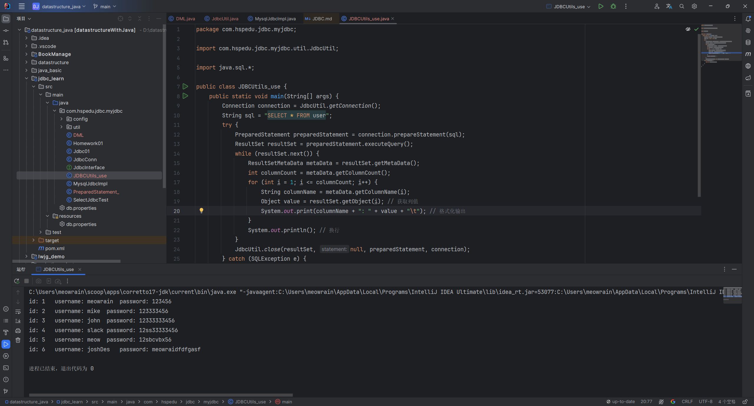Open the Maven tool window icon
The width and height of the screenshot is (754, 406).
(748, 54)
